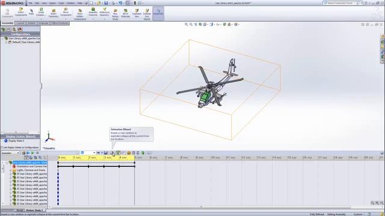Play the animation from start
Image resolution: width=385 pixels, height=216 pixels.
tap(28, 153)
